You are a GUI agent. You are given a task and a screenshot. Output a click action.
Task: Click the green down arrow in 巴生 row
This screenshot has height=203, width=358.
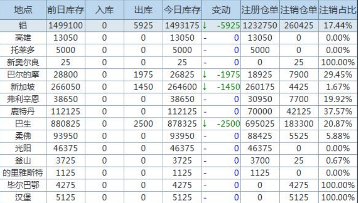pyautogui.click(x=205, y=123)
